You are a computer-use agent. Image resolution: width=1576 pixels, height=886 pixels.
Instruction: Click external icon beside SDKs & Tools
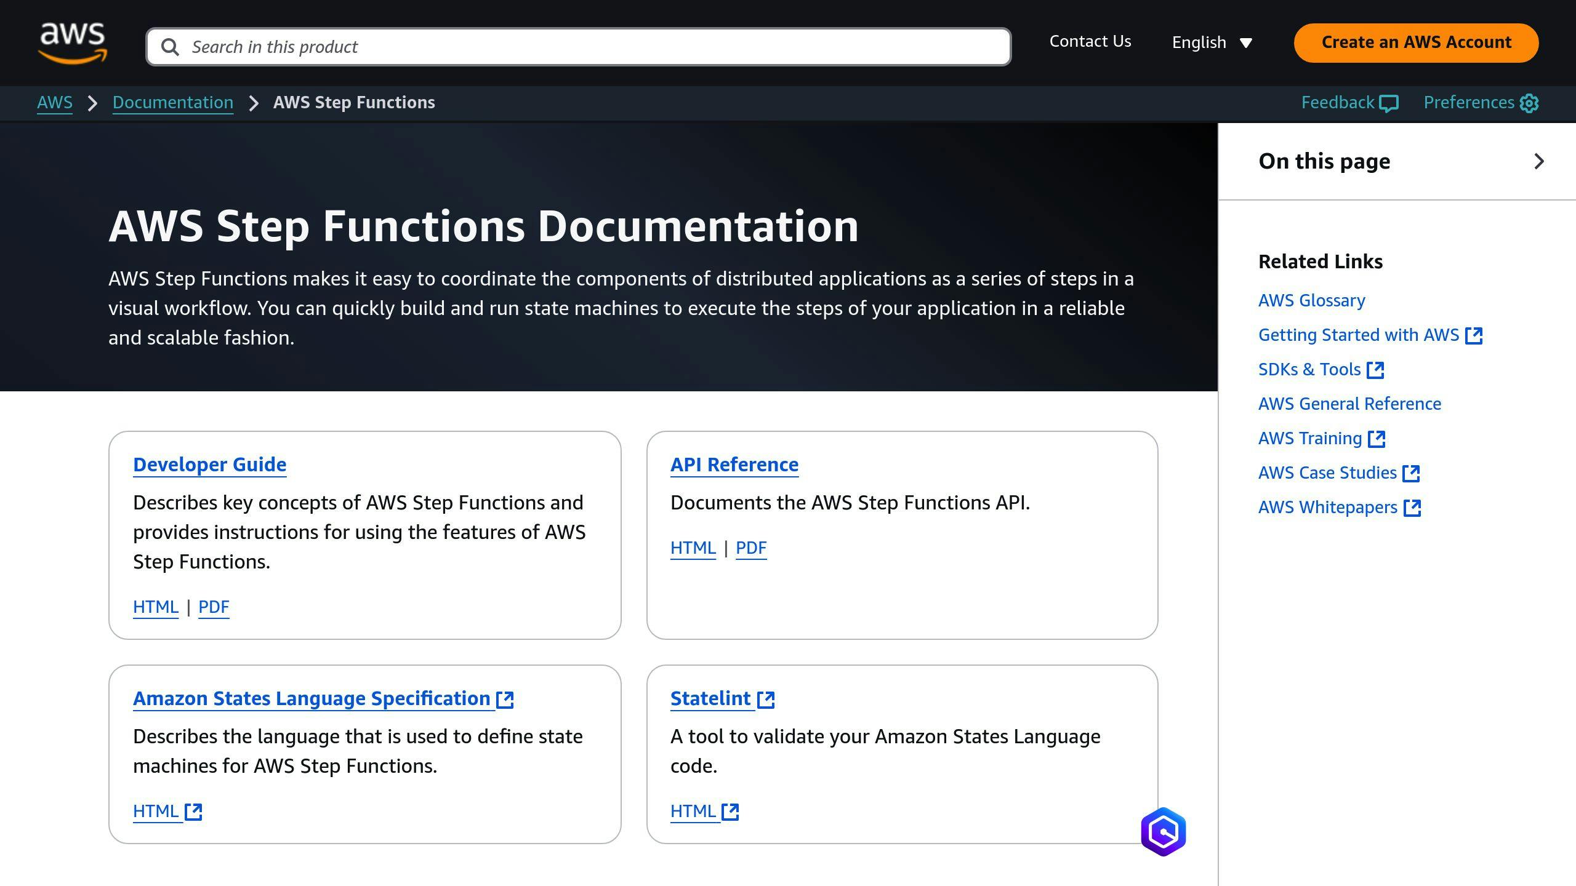(x=1375, y=370)
